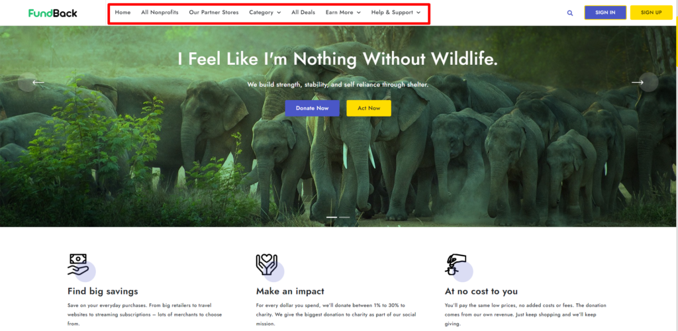Click the FundBack logo
The image size is (678, 331).
53,13
